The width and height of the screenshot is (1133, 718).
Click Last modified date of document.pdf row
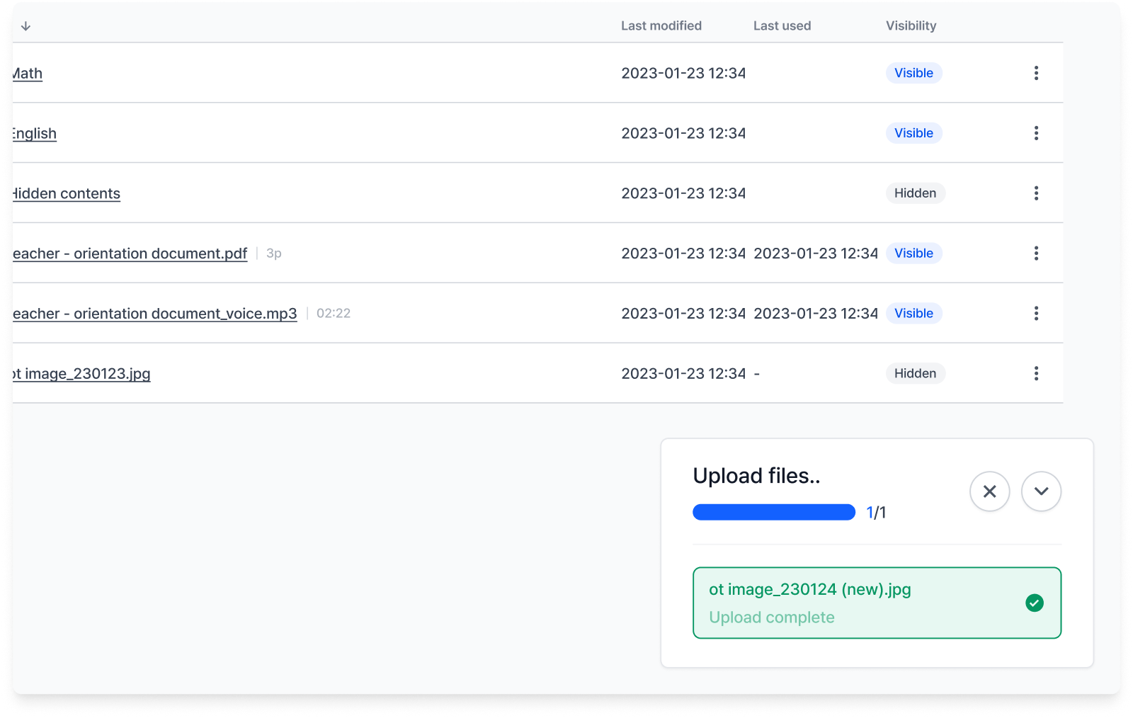pyautogui.click(x=683, y=253)
